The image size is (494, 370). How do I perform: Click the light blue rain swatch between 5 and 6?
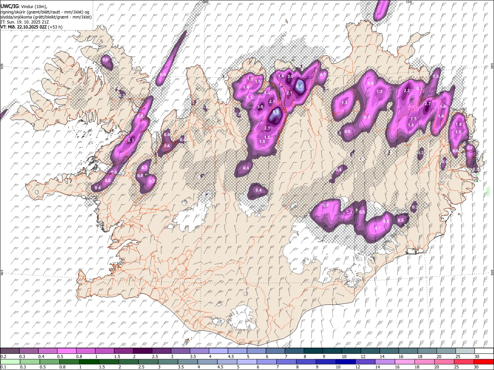click(x=247, y=362)
